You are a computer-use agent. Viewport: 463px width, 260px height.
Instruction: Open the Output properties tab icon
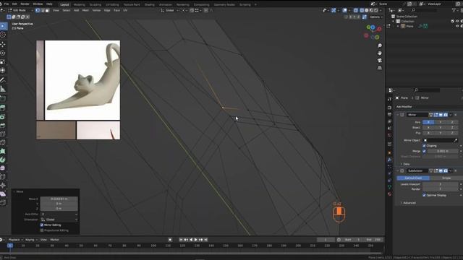[389, 114]
